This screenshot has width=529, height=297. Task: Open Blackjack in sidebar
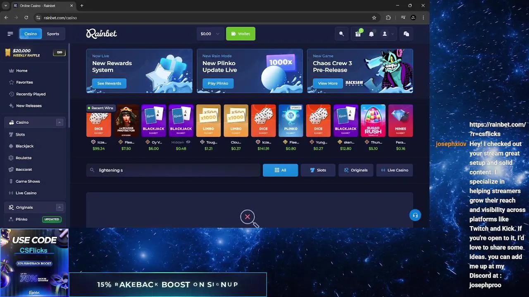pos(24,146)
